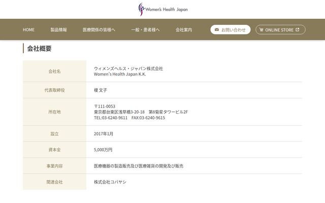The image size is (325, 203).
Task: Open 医療関係の皆様へ navigation item
Action: (99, 30)
